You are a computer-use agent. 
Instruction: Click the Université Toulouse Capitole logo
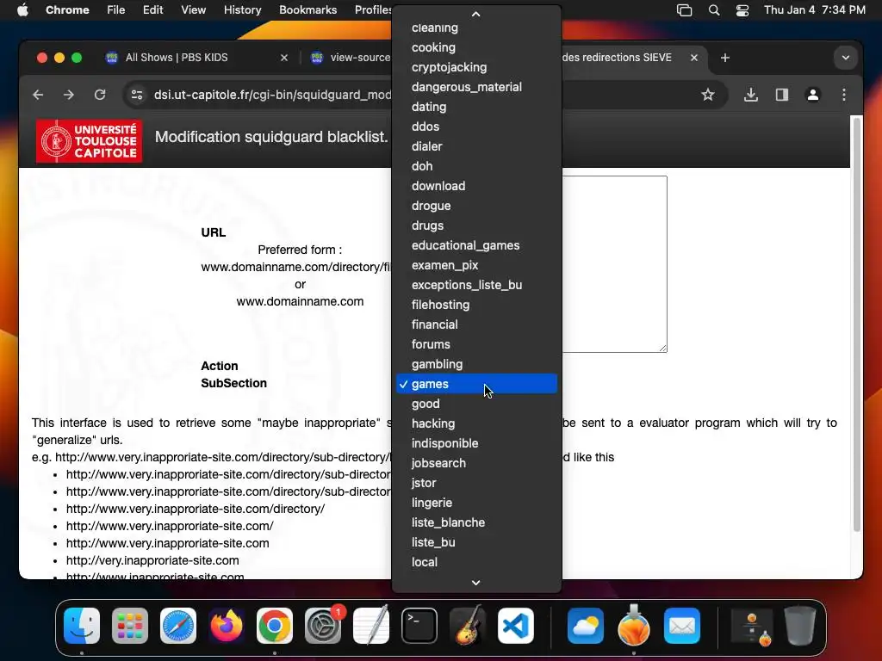89,141
